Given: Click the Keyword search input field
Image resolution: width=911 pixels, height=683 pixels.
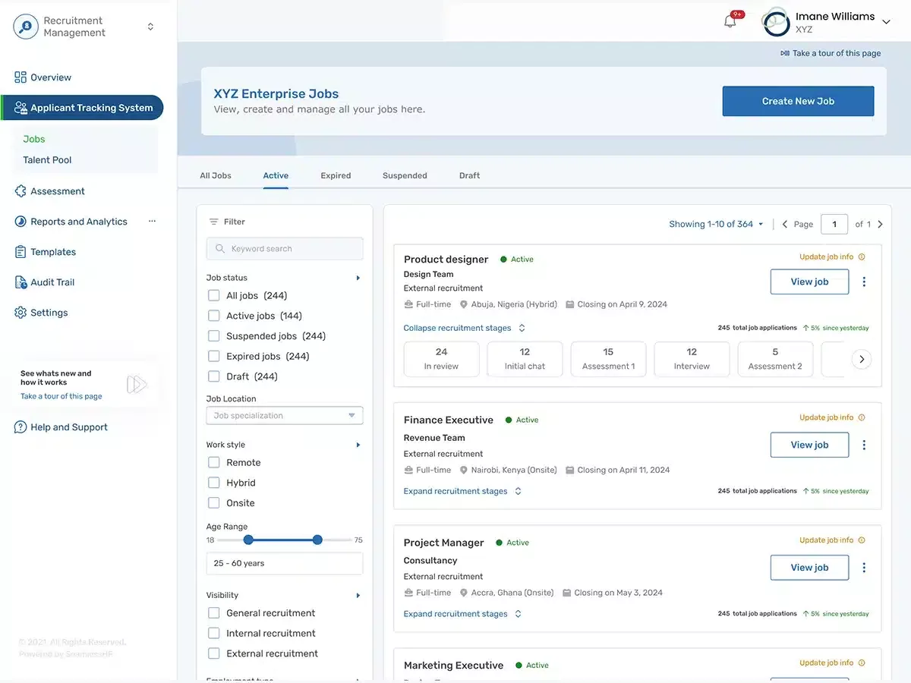Looking at the screenshot, I should [285, 249].
